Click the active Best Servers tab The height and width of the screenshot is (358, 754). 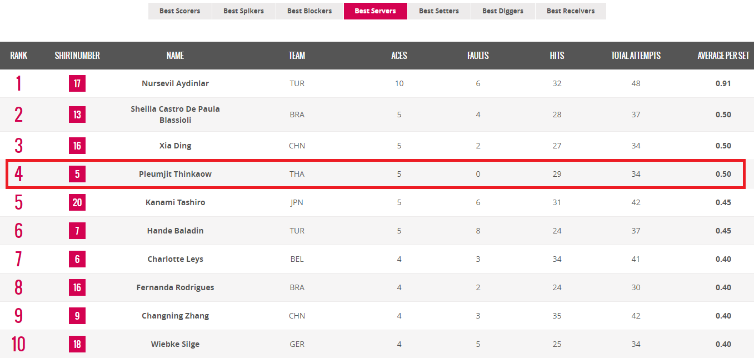click(x=375, y=11)
